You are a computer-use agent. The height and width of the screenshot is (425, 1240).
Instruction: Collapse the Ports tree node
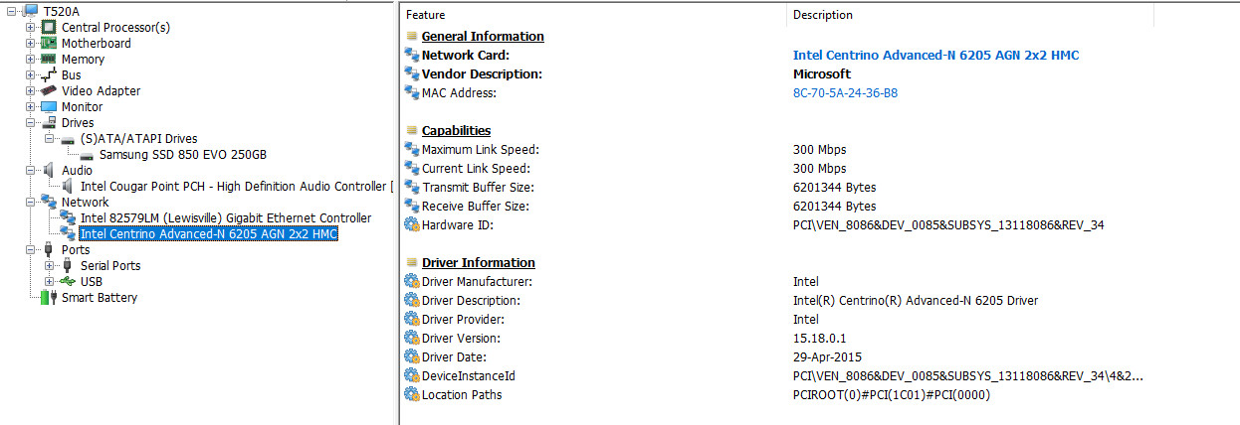pos(31,249)
